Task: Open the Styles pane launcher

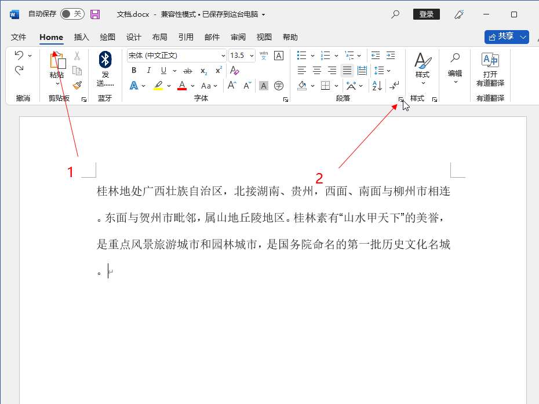Action: coord(435,100)
